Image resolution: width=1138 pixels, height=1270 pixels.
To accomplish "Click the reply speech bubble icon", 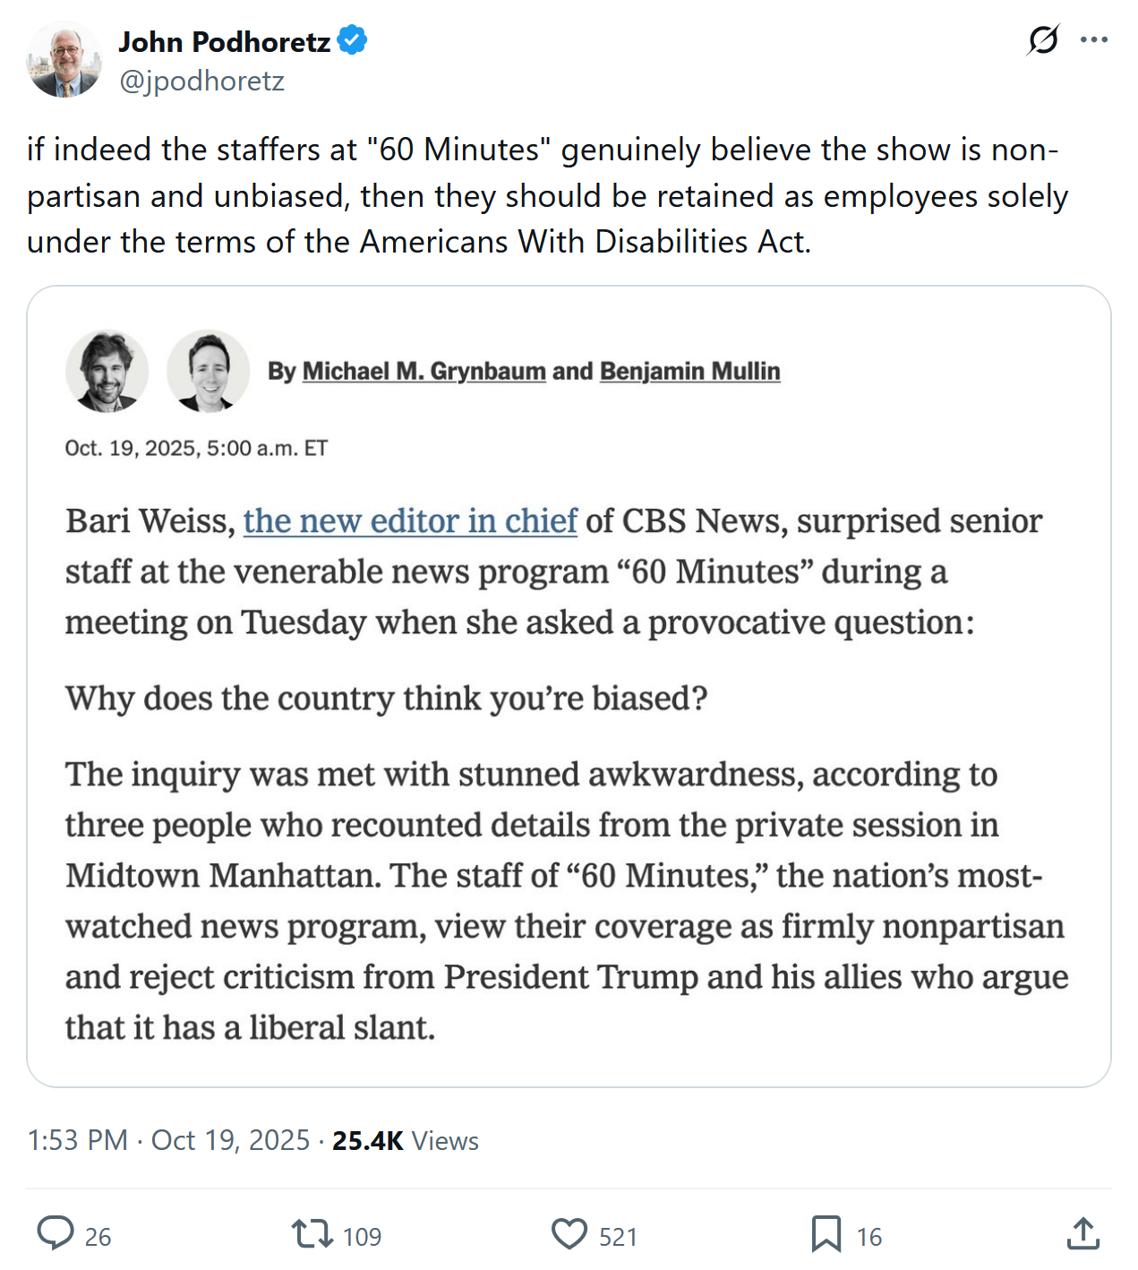I will [x=56, y=1234].
